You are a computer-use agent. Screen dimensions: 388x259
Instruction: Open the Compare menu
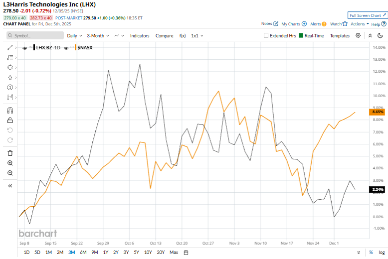(x=164, y=35)
